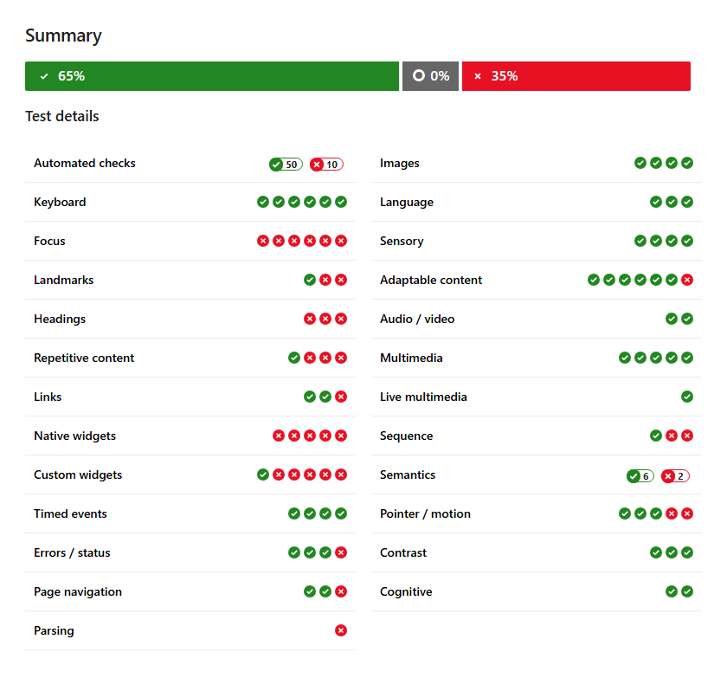Click the gray 0% incomplete summary segment
Image resolution: width=727 pixels, height=691 pixels.
click(x=430, y=76)
